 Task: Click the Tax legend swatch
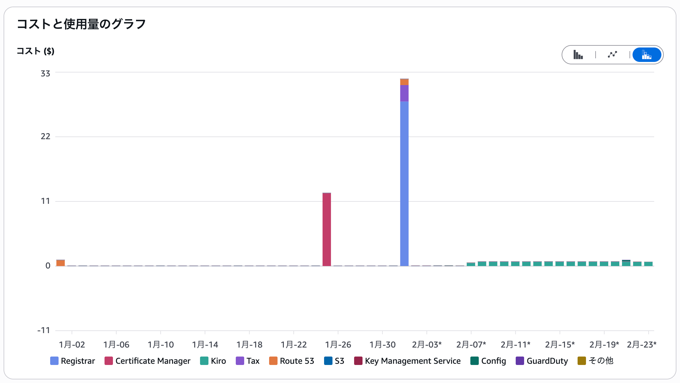(240, 361)
